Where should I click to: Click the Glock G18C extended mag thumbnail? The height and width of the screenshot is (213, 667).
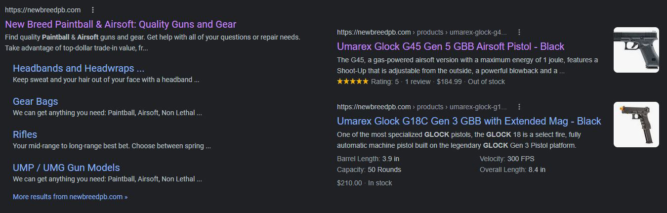[x=636, y=125]
